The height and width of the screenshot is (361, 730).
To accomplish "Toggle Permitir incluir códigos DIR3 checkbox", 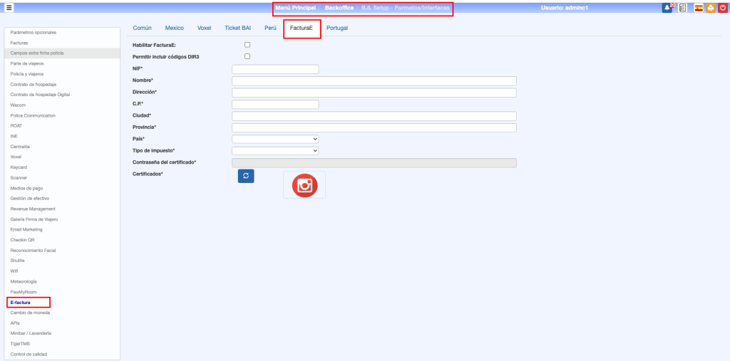I will point(247,56).
